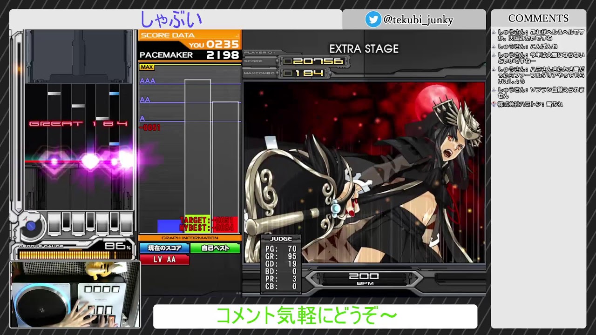Click the MYBEST: -0024 readout
The height and width of the screenshot is (335, 596).
(206, 228)
